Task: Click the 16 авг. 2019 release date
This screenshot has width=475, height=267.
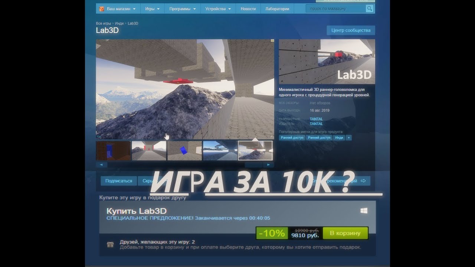Action: coord(320,111)
